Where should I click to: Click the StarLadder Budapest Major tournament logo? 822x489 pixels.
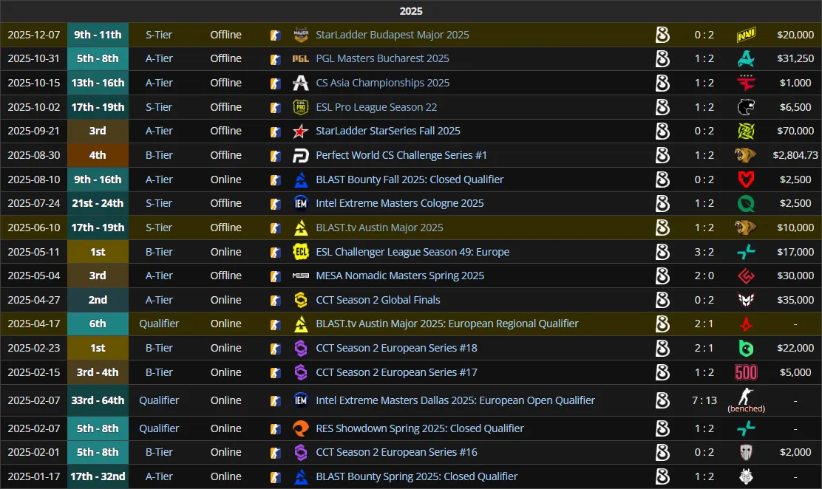point(301,35)
